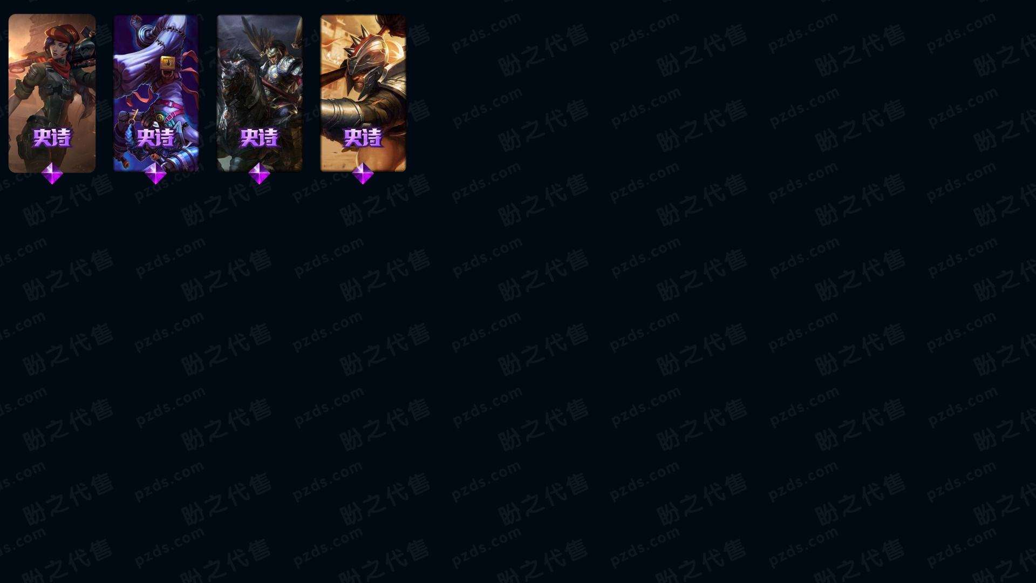Viewport: 1036px width, 583px height.
Task: Click the purple gem under the red-beret sniper card
Action: coord(52,174)
